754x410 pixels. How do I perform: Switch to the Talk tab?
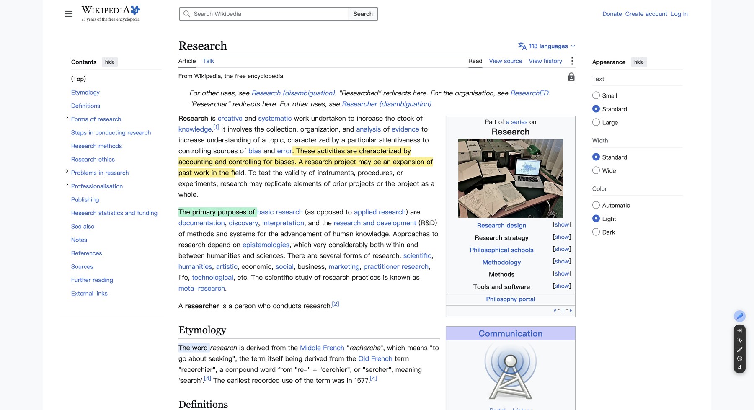(x=208, y=61)
